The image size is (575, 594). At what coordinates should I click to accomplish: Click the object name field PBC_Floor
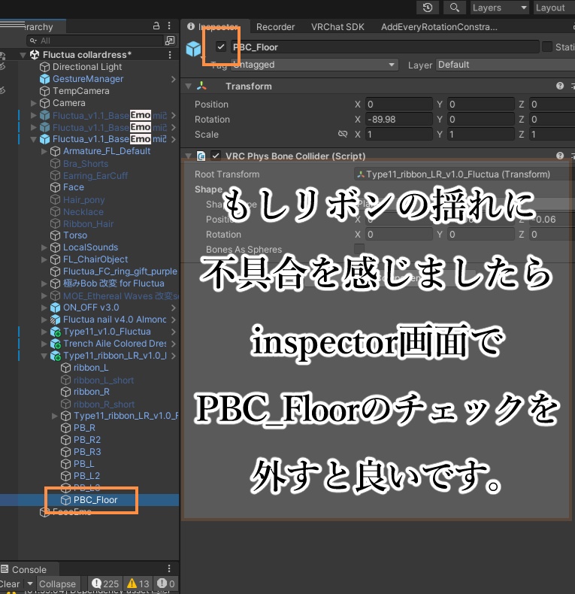tap(386, 47)
